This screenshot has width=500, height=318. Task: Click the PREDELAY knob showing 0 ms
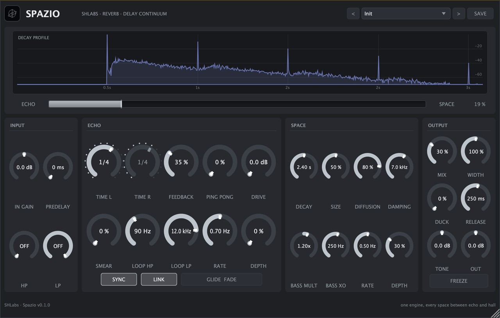[58, 167]
